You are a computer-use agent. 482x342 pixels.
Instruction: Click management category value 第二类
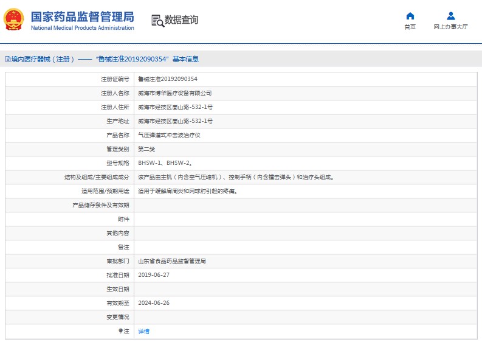pyautogui.click(x=146, y=149)
